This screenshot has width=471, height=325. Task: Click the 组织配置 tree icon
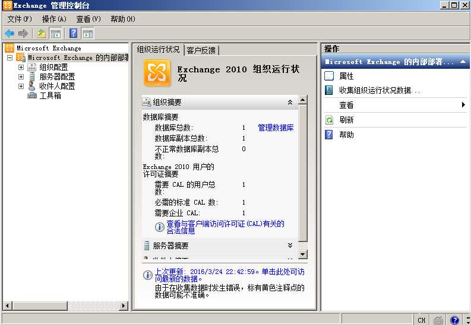coord(32,67)
